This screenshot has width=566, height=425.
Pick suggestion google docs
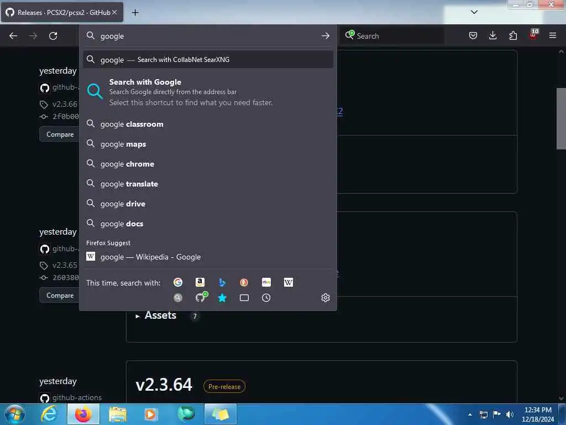point(208,224)
